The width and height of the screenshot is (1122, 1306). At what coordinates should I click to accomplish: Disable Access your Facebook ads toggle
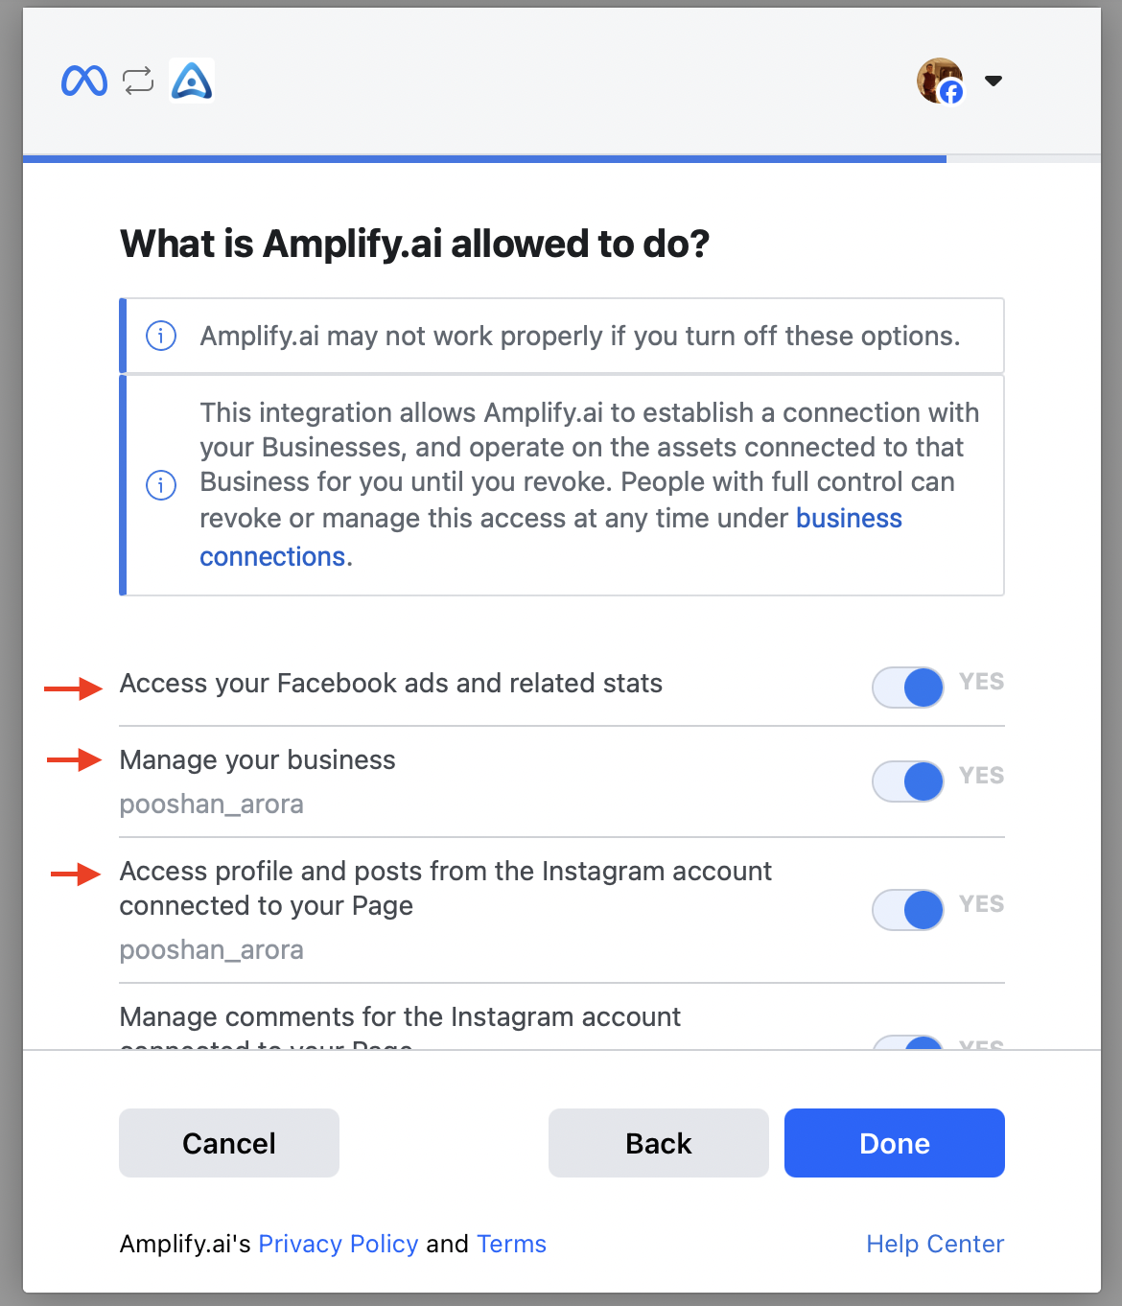[907, 688]
